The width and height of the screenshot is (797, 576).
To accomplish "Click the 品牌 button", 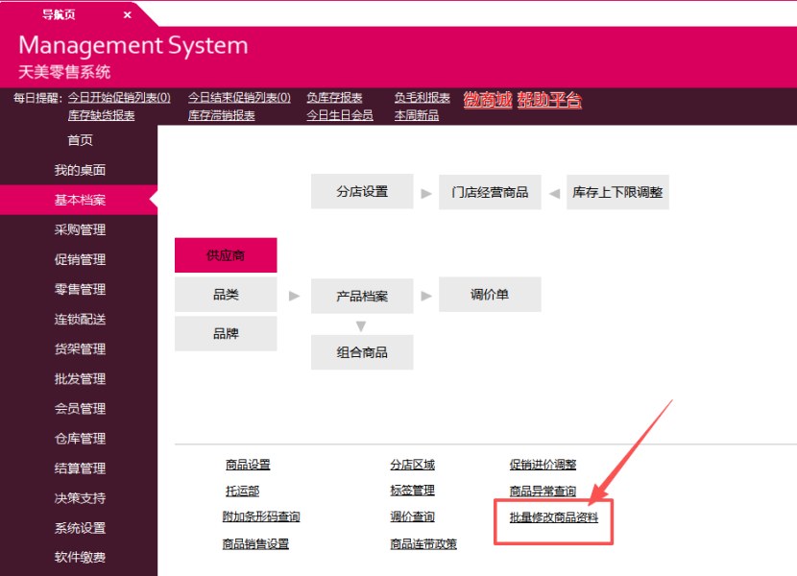I will (226, 333).
